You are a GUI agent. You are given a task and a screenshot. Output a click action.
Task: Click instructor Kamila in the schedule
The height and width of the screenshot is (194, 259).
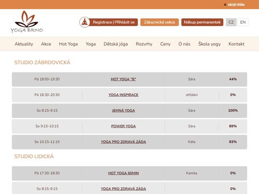click(192, 173)
